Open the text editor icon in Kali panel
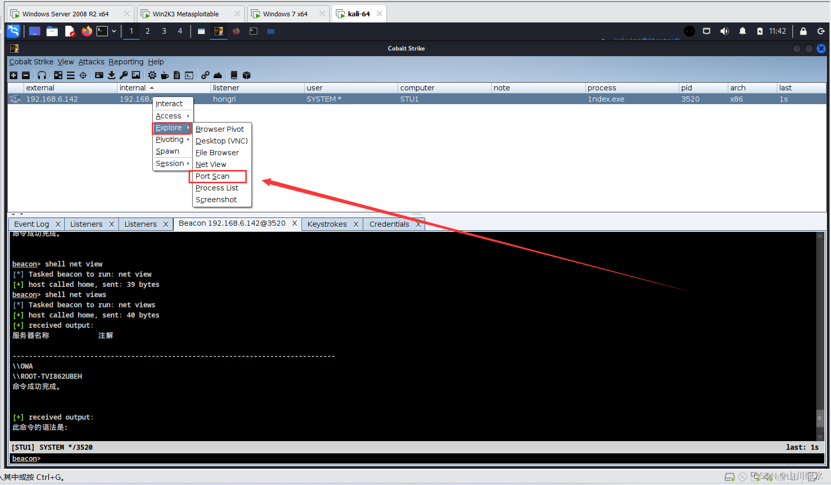Screen dimensions: 831x485 70,31
